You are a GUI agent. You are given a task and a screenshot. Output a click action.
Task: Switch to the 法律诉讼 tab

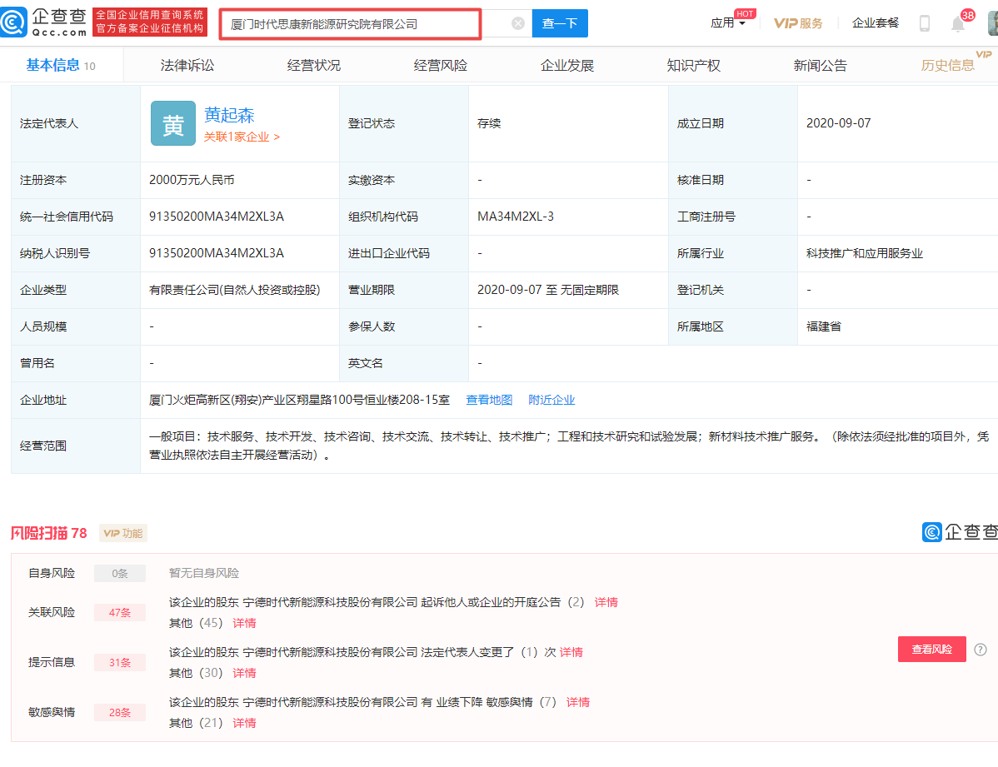189,64
